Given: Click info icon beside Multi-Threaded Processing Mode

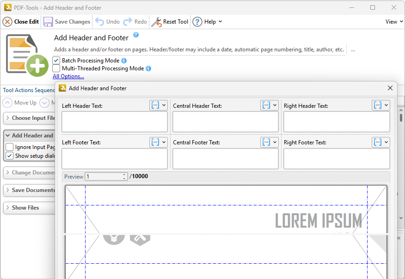Looking at the screenshot, I should click(148, 68).
